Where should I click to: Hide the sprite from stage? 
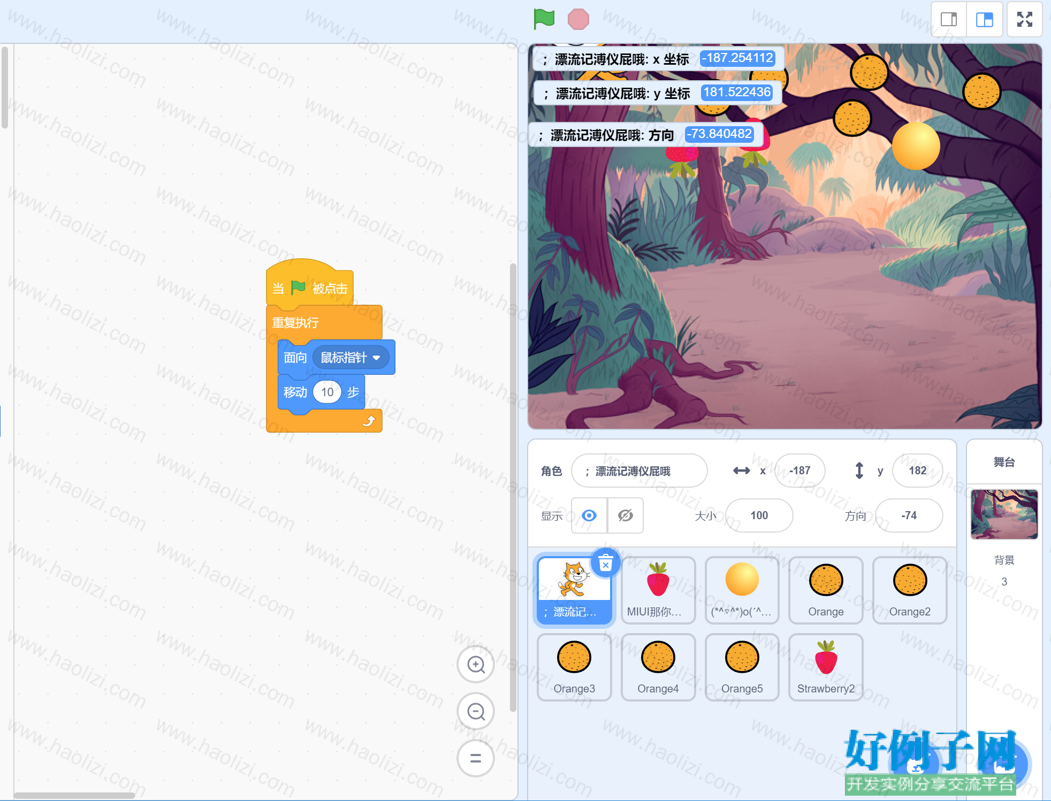(x=626, y=515)
